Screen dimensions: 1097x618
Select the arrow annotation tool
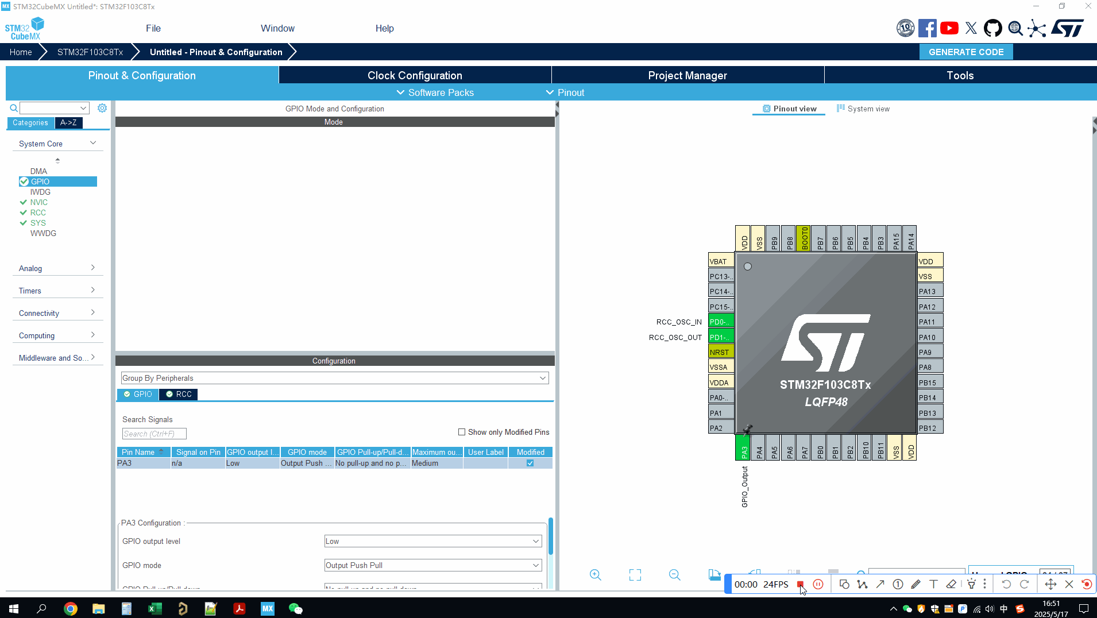click(x=880, y=584)
